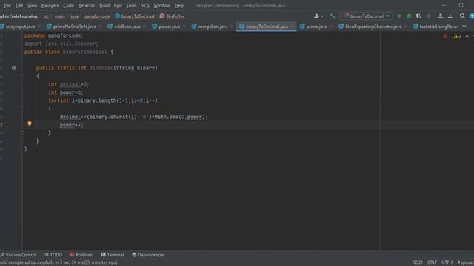The height and width of the screenshot is (266, 474).
Task: Click the java breadcrumb in navigation bar
Action: tap(74, 16)
